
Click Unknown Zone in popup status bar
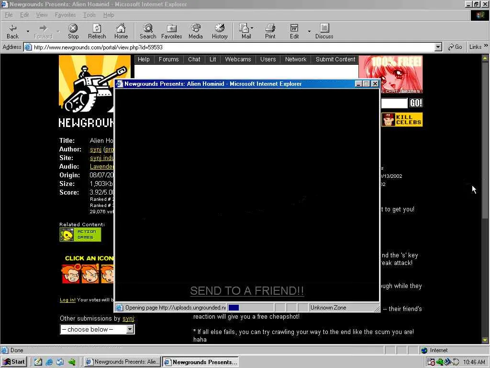(328, 308)
